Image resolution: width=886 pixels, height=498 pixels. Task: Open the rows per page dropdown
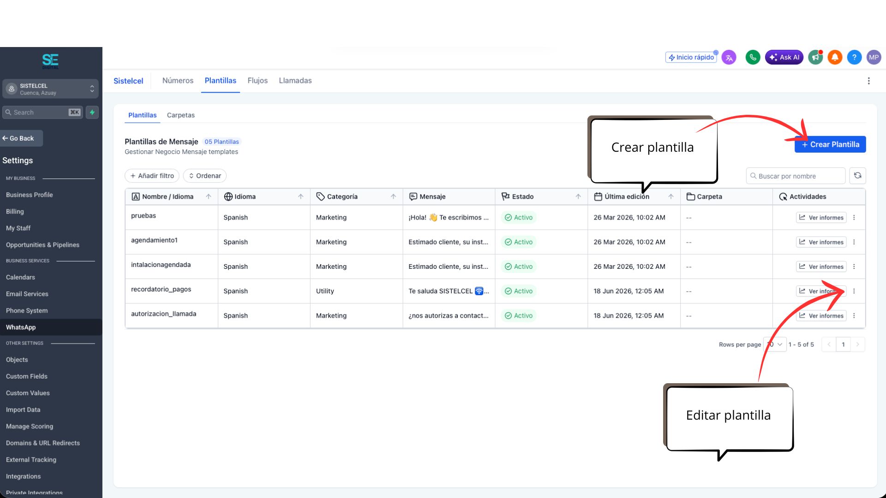(x=775, y=344)
